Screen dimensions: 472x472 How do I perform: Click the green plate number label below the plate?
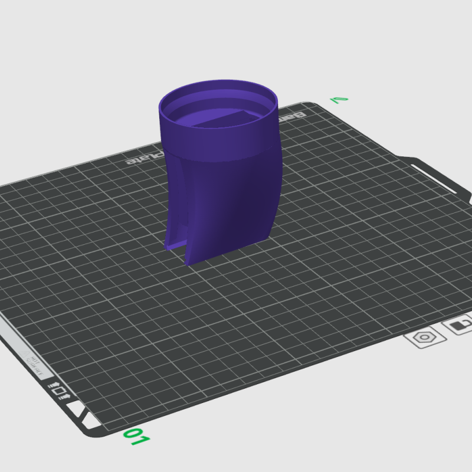pos(137,437)
